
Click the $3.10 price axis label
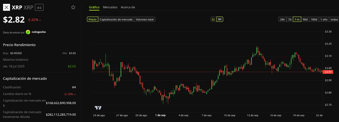(x=328, y=56)
